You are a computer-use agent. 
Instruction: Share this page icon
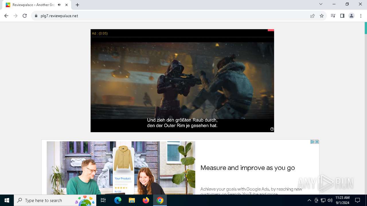[x=313, y=16]
